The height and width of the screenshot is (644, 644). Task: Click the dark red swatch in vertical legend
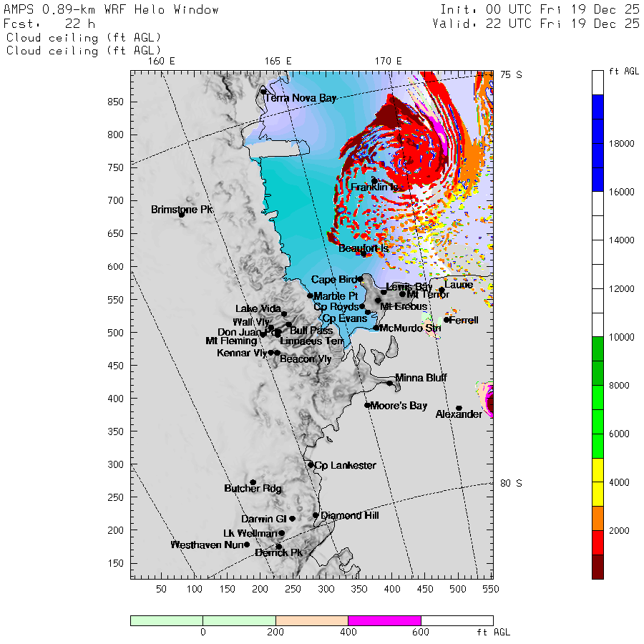point(597,567)
